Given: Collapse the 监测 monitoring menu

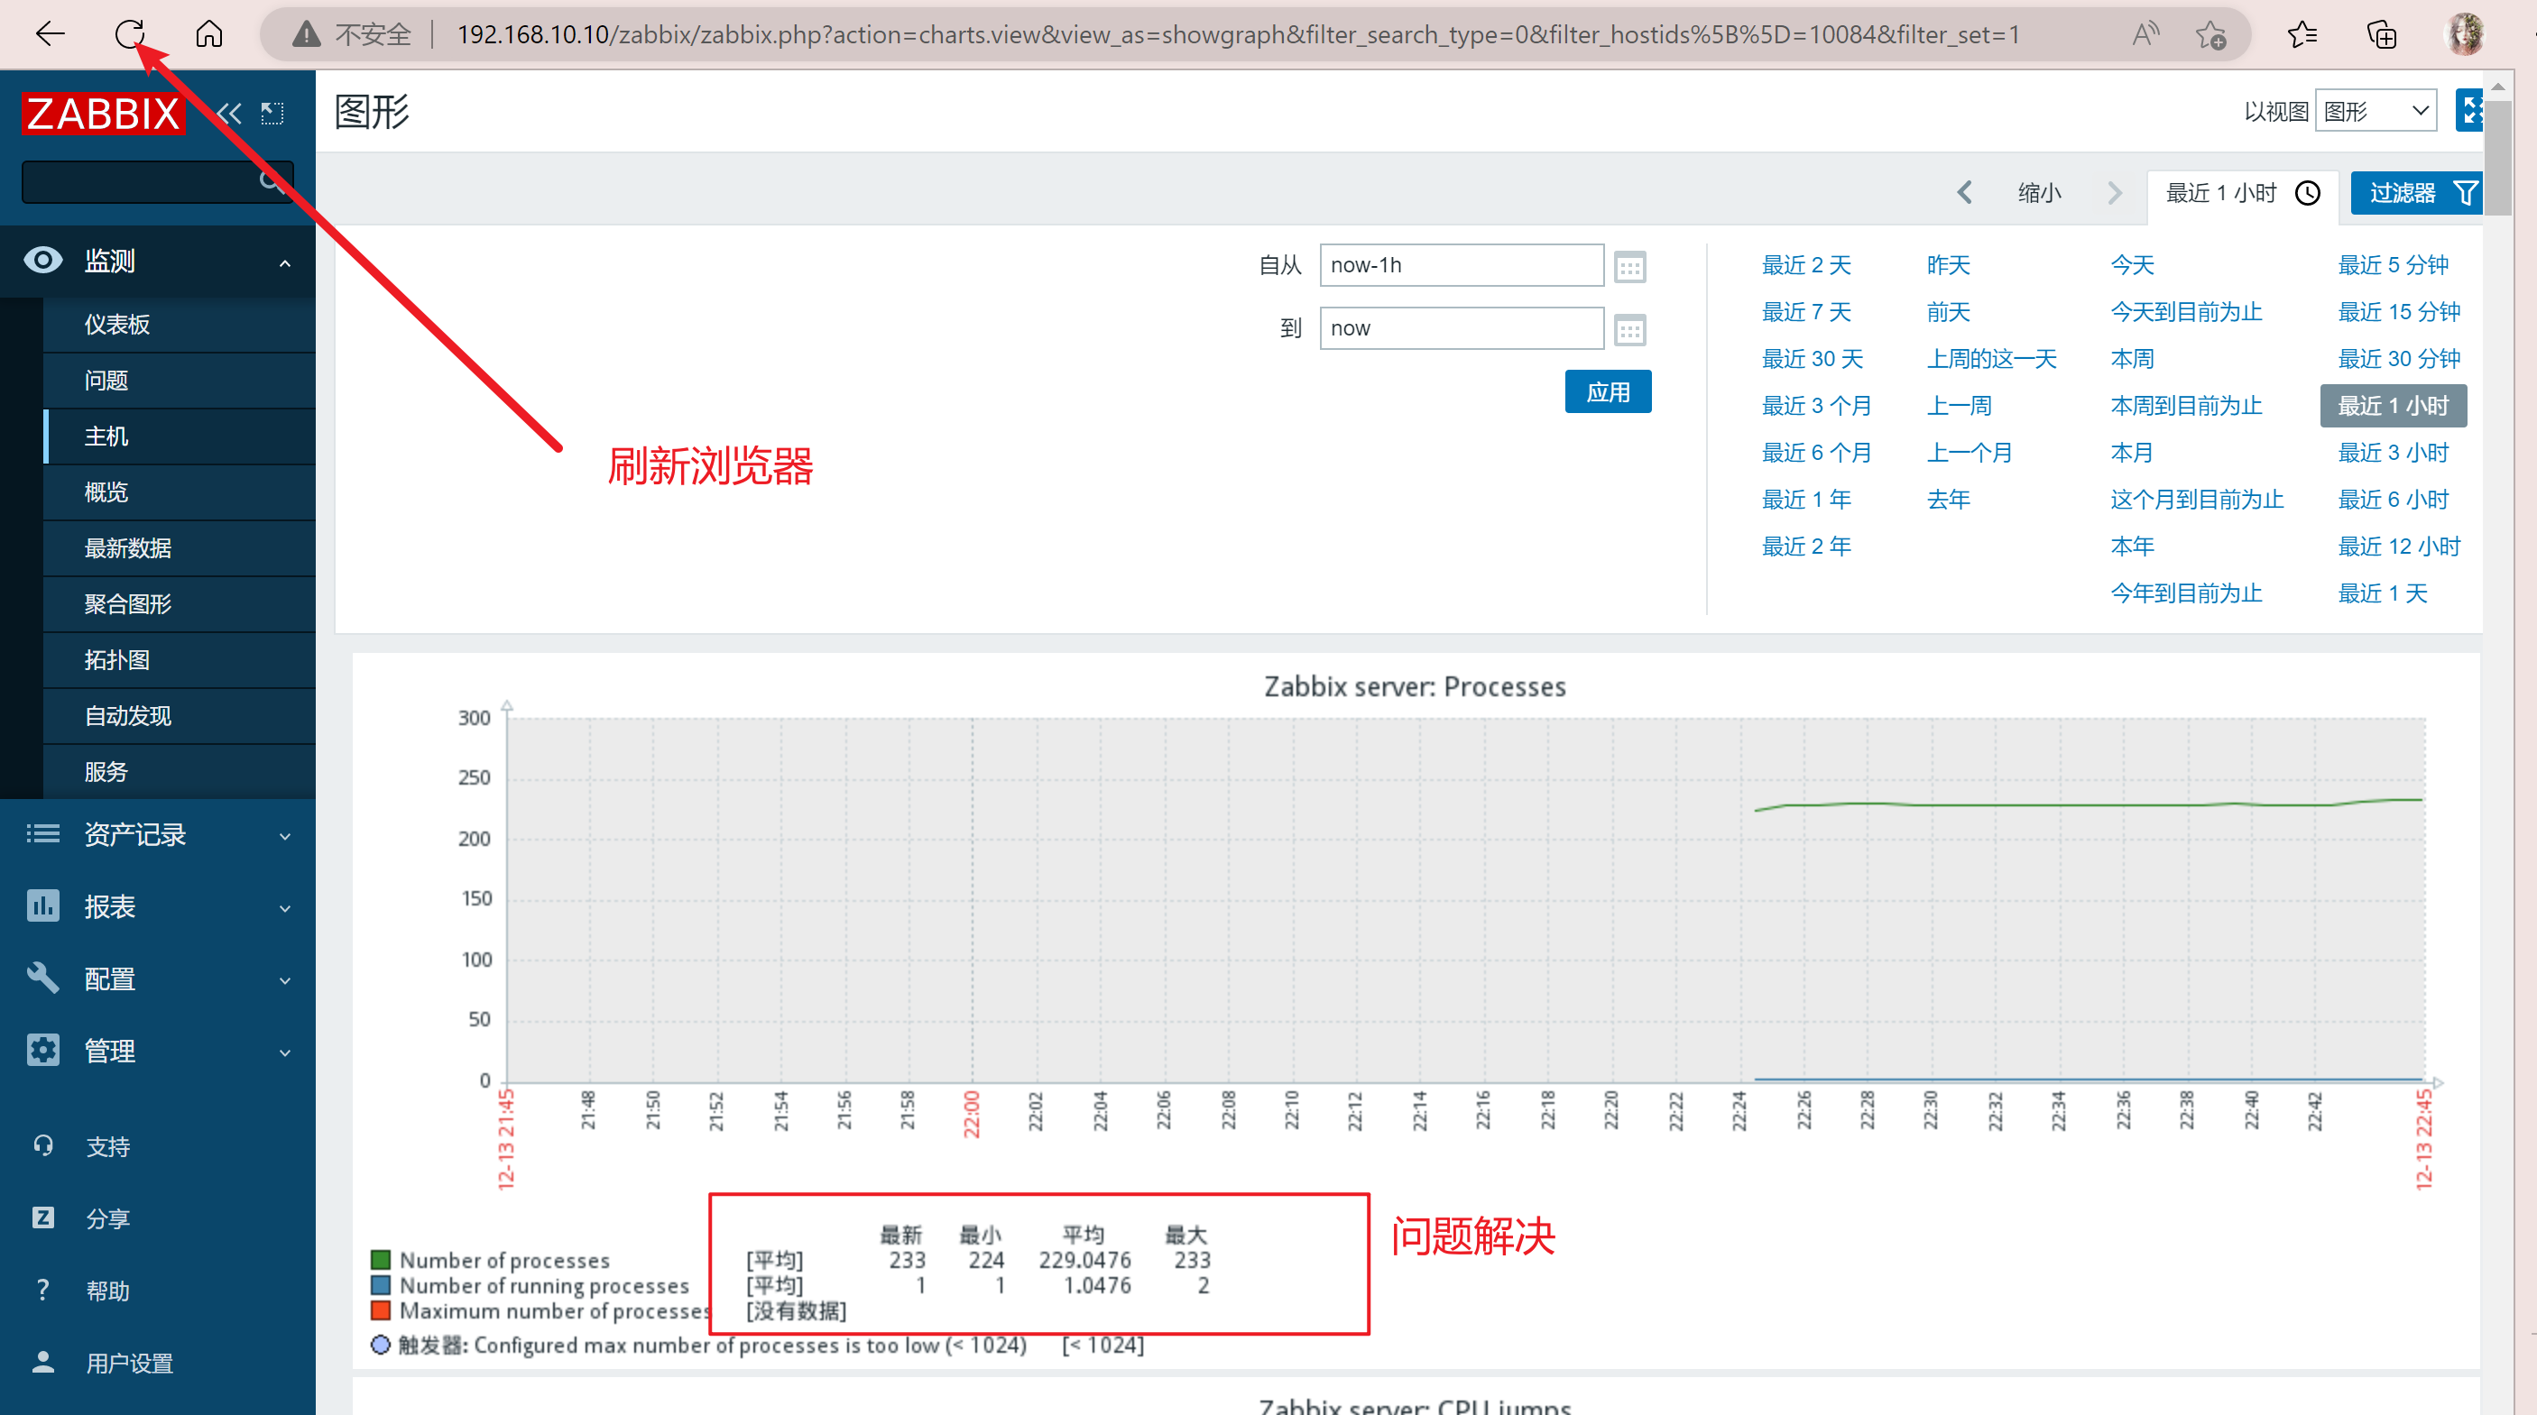Looking at the screenshot, I should pyautogui.click(x=158, y=261).
